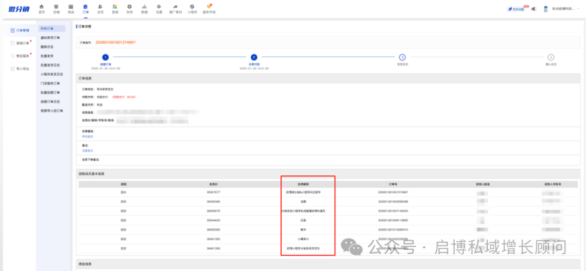Click the 设置备注 link
This screenshot has height=271, width=586.
87,150
